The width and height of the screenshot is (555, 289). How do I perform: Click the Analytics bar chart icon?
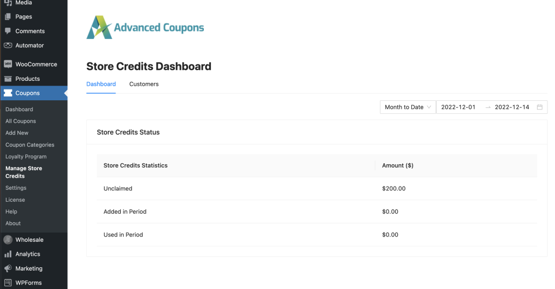[8, 254]
